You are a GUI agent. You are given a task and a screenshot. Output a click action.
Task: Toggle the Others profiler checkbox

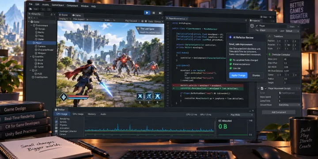pyautogui.click(x=57, y=134)
